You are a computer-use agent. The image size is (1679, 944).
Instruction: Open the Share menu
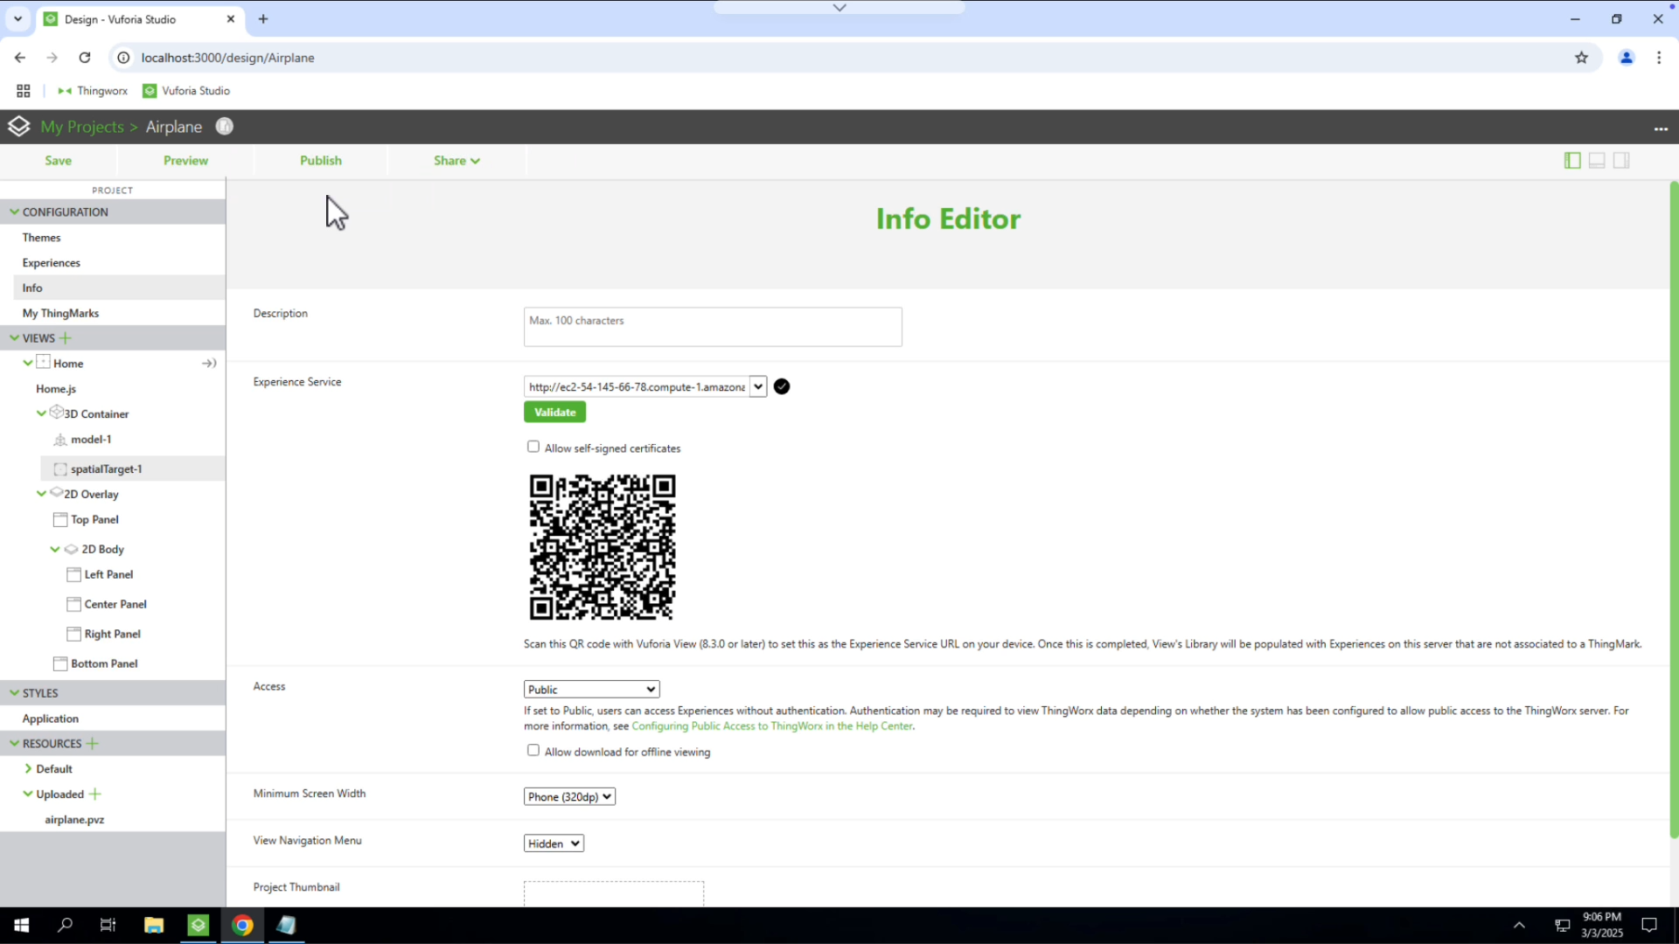[x=456, y=161]
